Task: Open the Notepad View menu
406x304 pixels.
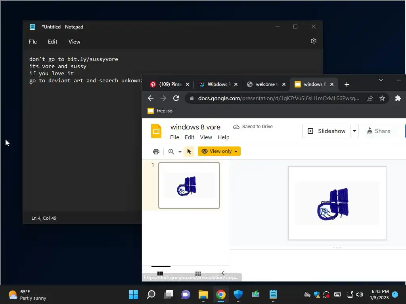Action: pyautogui.click(x=74, y=42)
